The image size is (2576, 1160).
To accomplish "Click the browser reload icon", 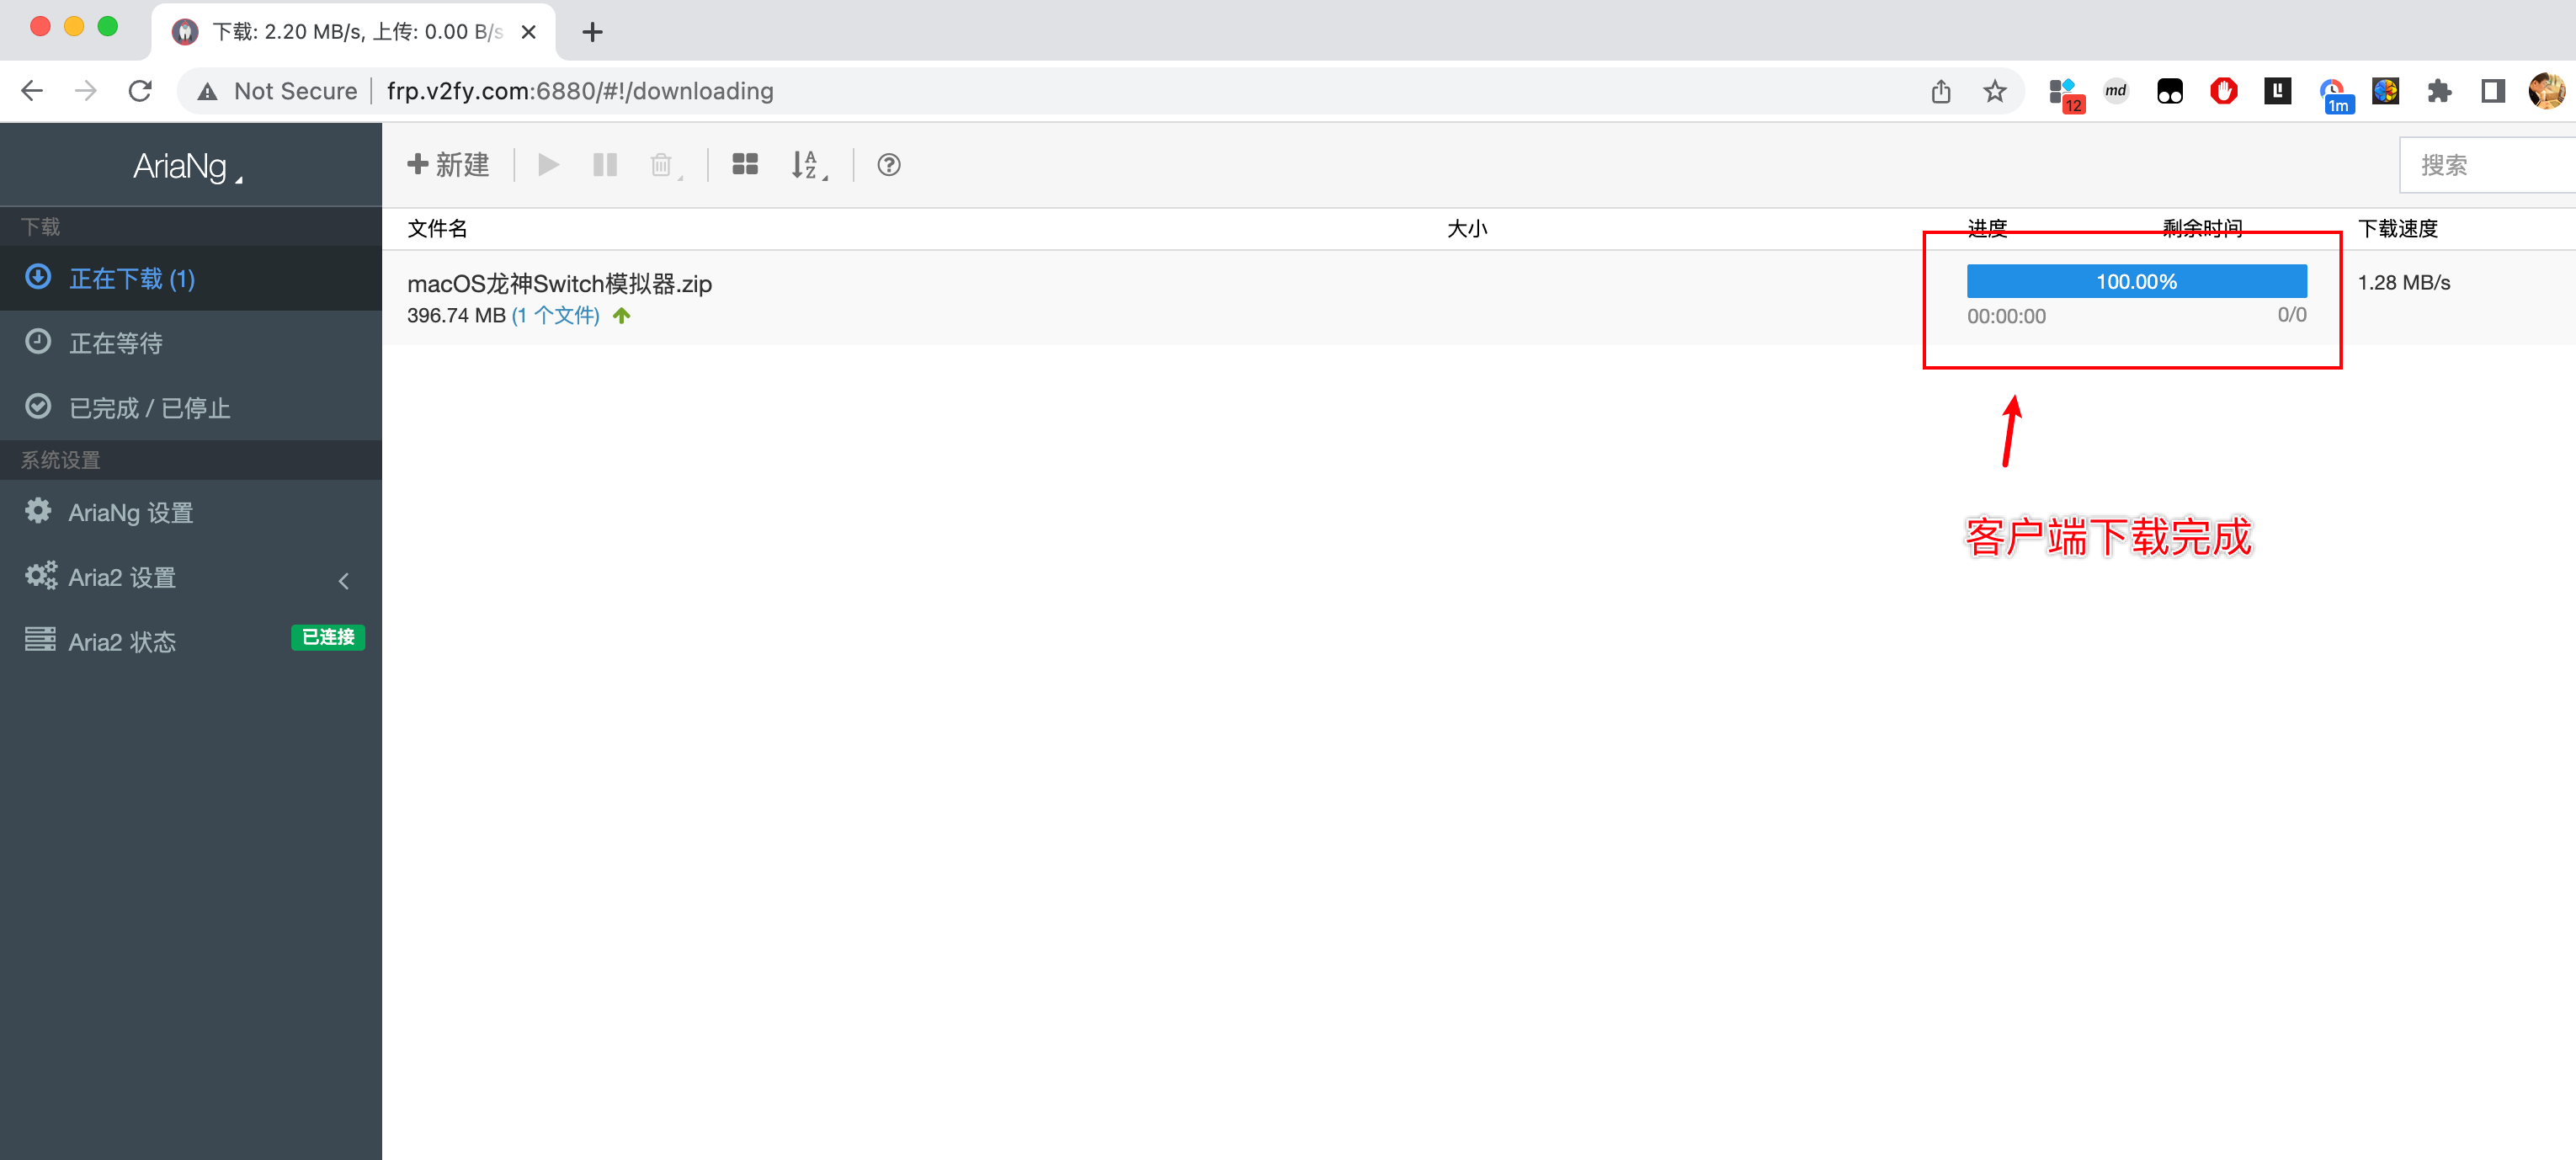I will coord(140,91).
